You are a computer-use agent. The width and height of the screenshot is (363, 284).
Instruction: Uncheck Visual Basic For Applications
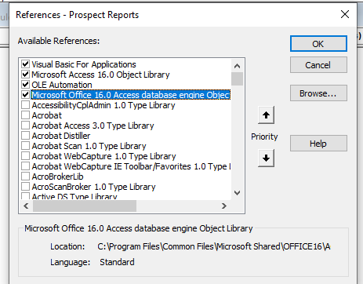click(x=25, y=64)
